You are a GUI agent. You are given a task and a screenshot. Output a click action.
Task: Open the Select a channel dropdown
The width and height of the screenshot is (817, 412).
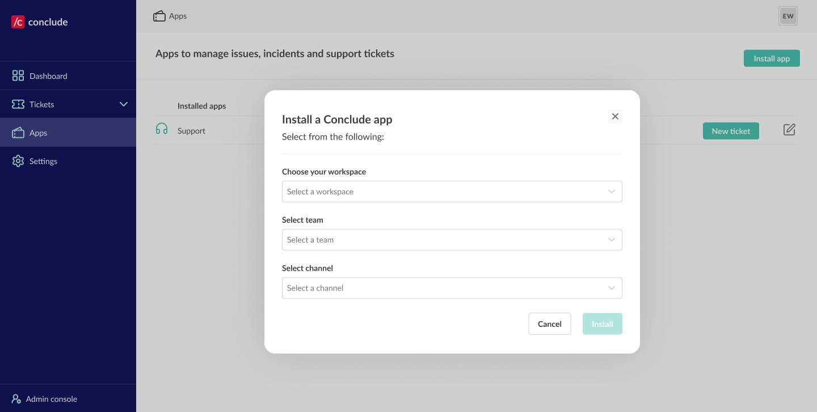[x=452, y=288]
